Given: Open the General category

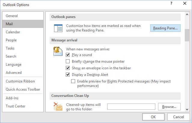Looking at the screenshot, I should (23, 16).
